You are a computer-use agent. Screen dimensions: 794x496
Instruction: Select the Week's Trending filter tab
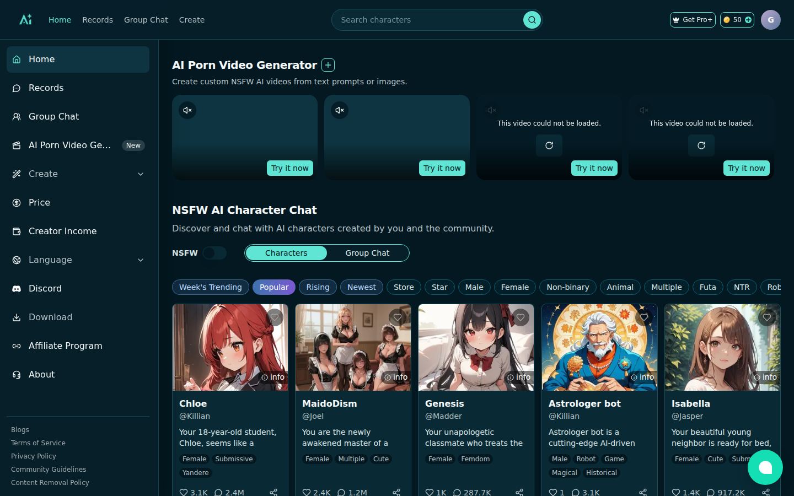(x=211, y=287)
